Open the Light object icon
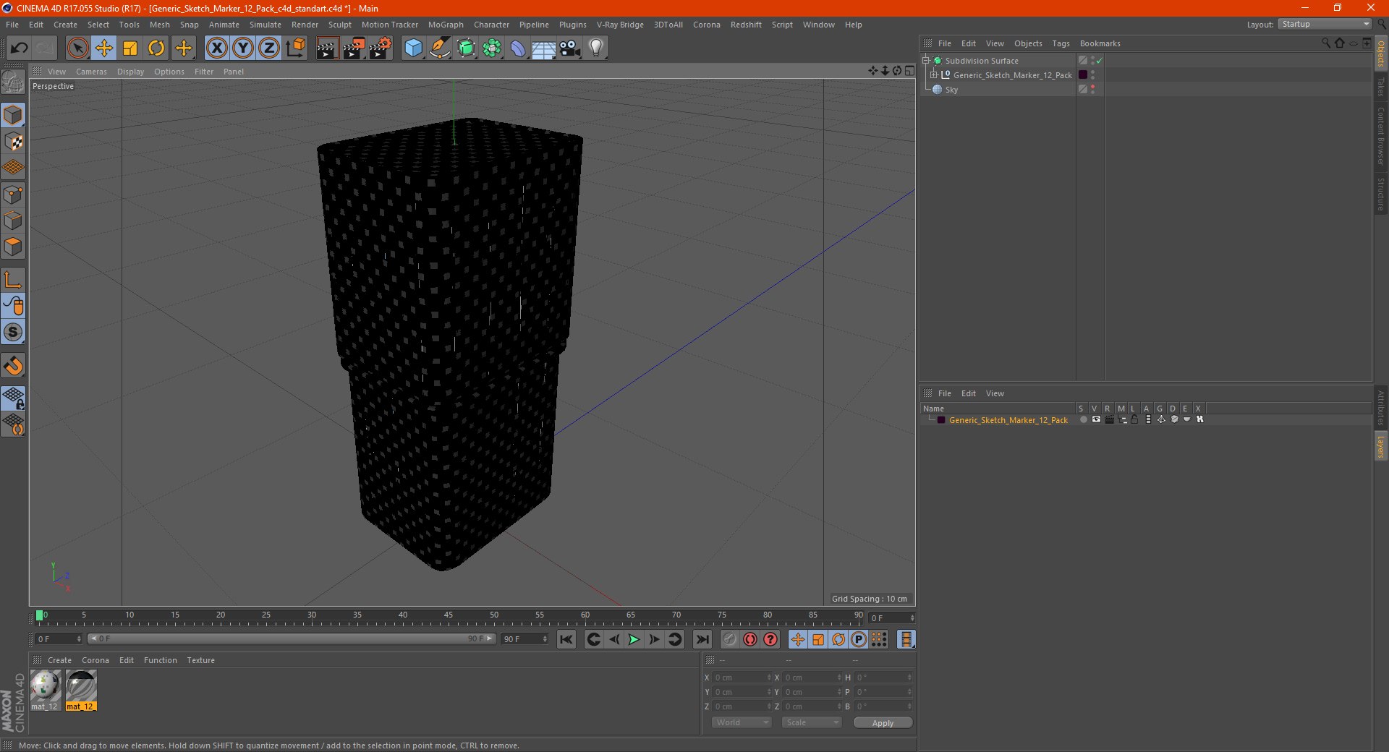The image size is (1389, 752). pyautogui.click(x=595, y=48)
